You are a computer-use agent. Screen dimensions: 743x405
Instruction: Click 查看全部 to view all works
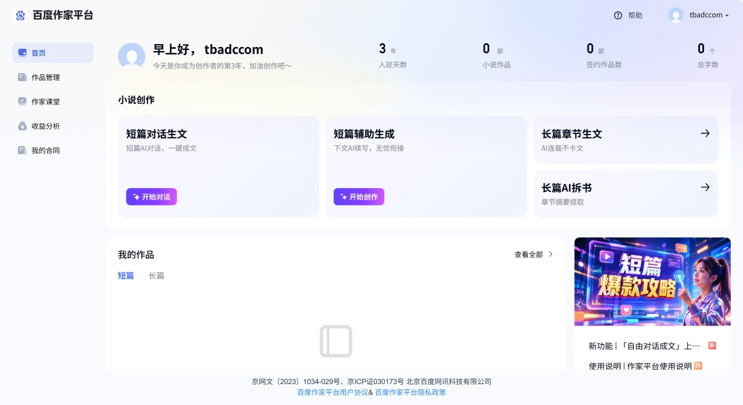[x=529, y=254]
